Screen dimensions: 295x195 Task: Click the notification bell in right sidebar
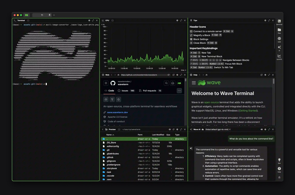click(279, 177)
